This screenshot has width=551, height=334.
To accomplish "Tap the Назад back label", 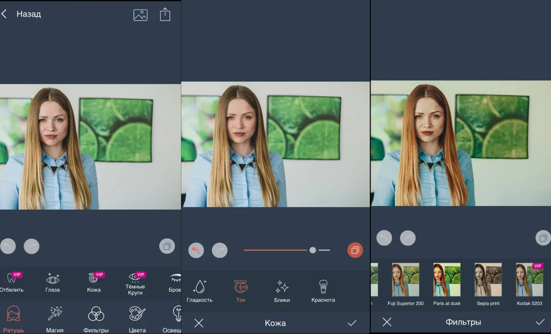I will point(28,14).
